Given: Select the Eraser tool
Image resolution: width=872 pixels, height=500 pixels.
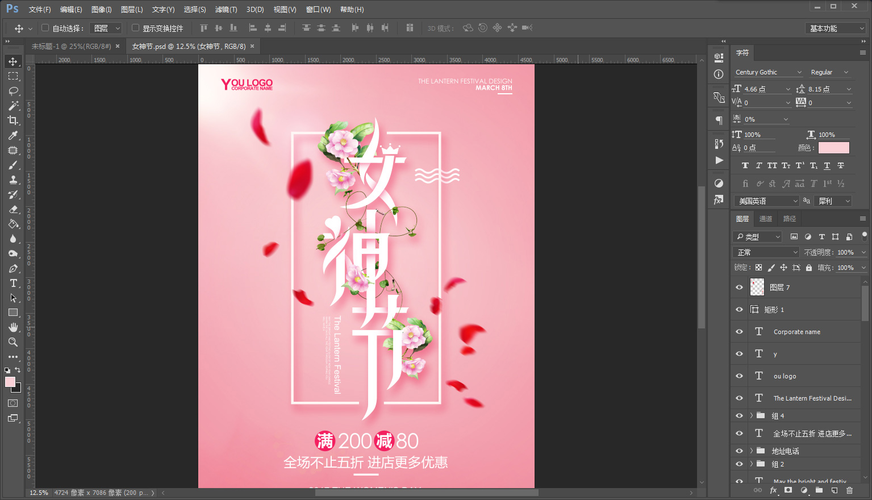Looking at the screenshot, I should 13,209.
